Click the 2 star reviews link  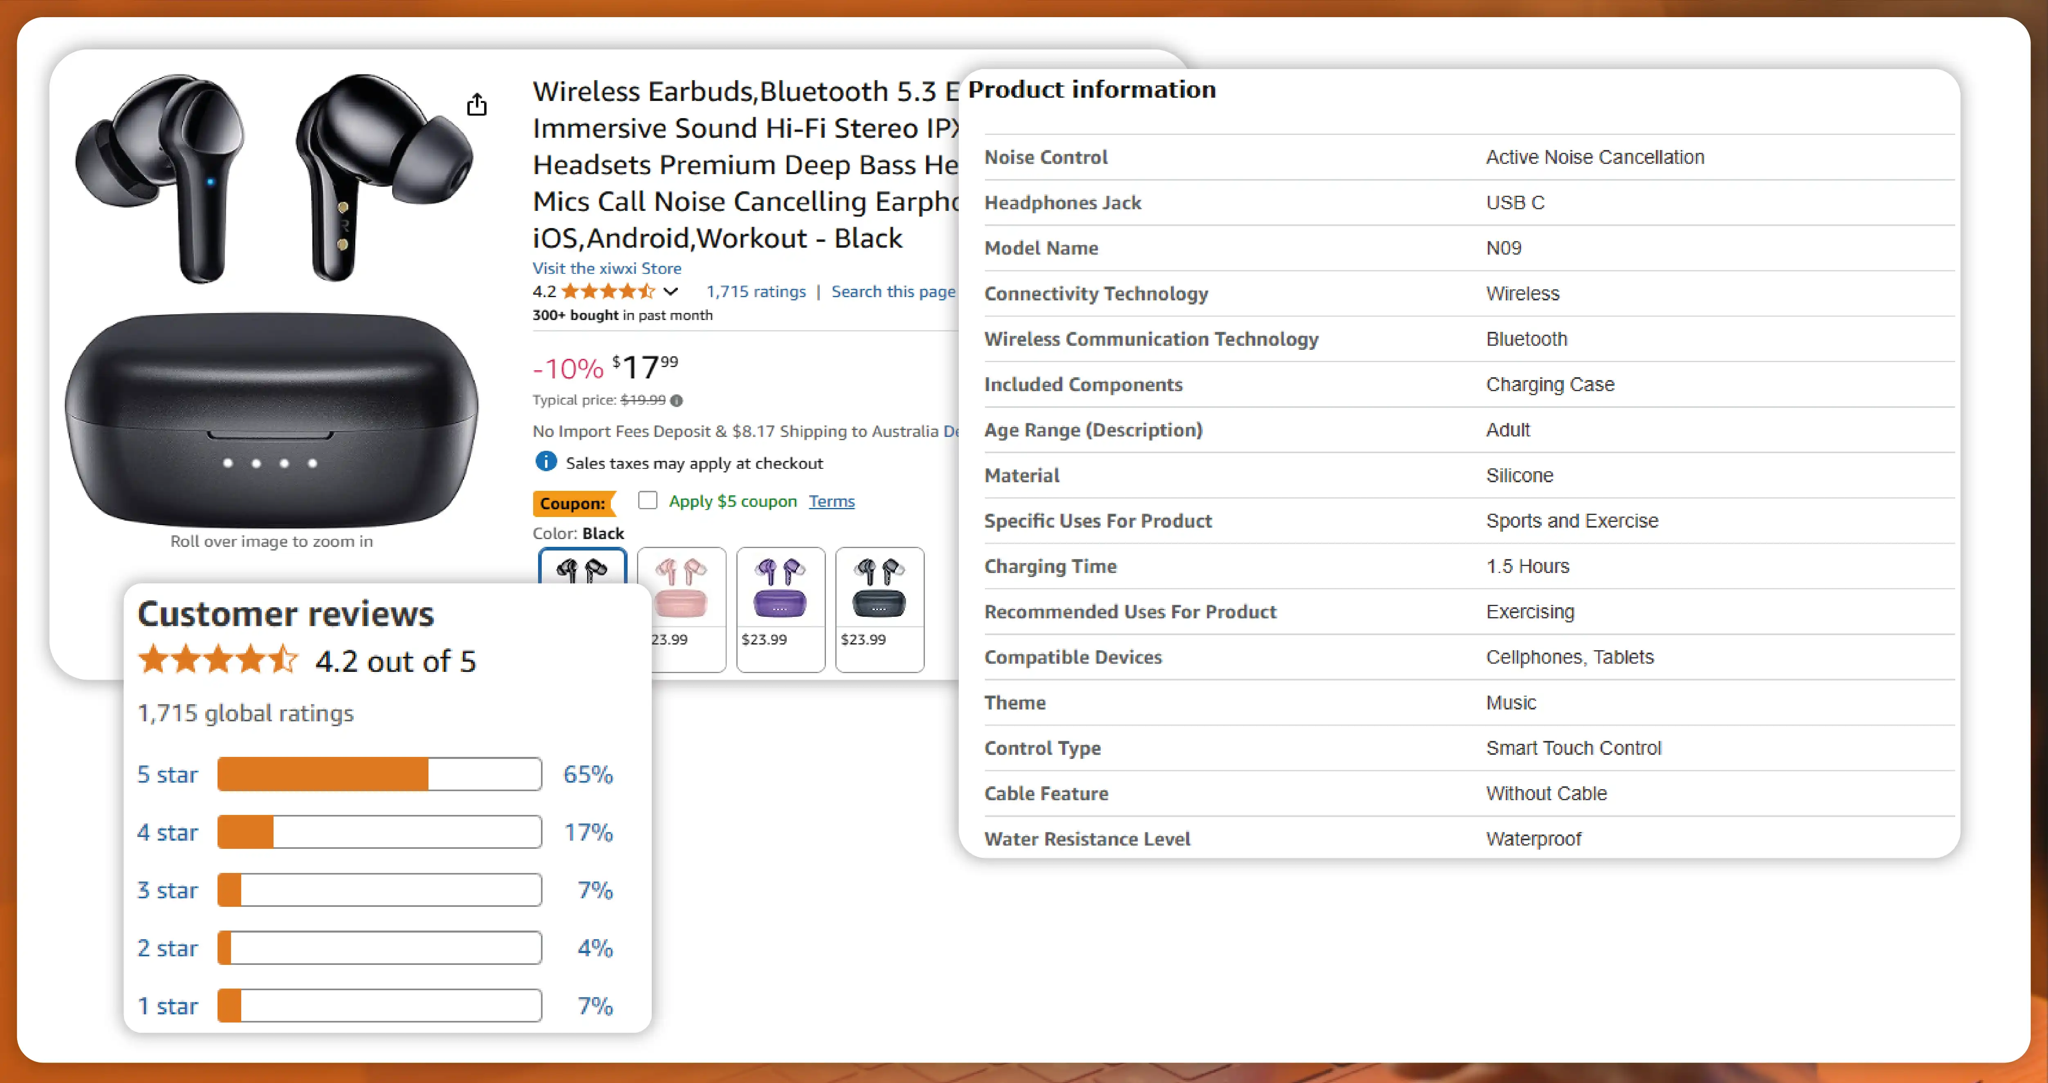[x=167, y=949]
